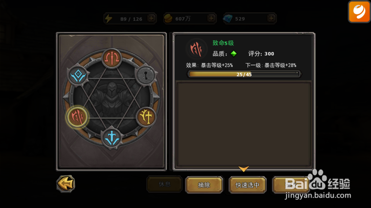Select the blue diamond rune slot
The image size is (371, 208).
point(78,75)
